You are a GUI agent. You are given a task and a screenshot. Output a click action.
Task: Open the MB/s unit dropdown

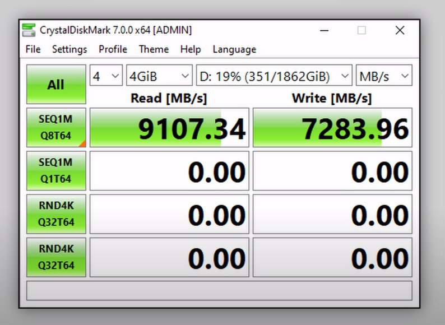point(384,76)
